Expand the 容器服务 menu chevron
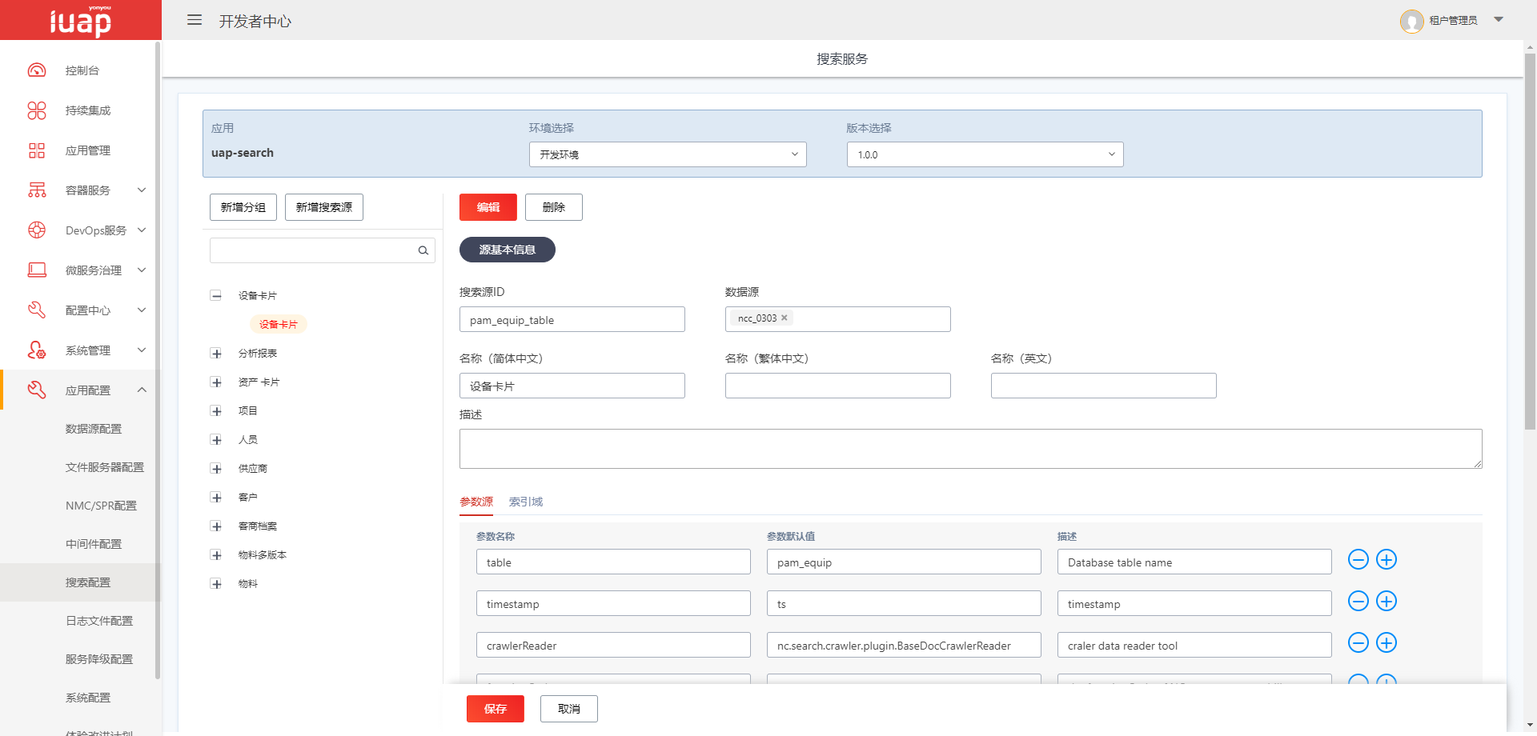 [142, 190]
